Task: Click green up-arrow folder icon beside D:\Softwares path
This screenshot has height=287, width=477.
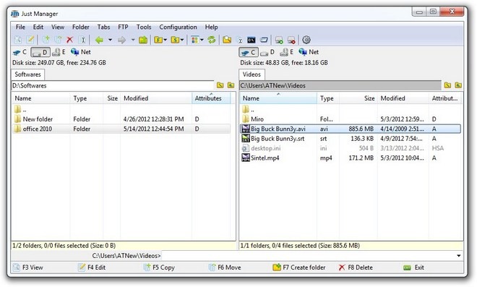Action: (231, 85)
